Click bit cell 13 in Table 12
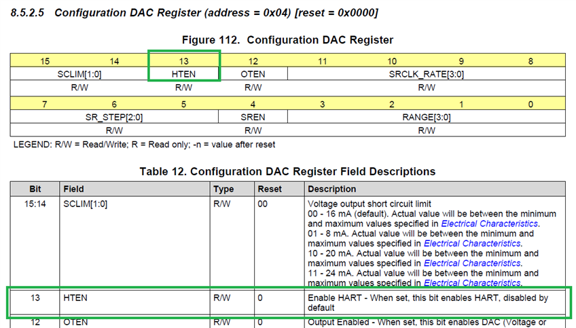This screenshot has width=576, height=328. tap(35, 298)
